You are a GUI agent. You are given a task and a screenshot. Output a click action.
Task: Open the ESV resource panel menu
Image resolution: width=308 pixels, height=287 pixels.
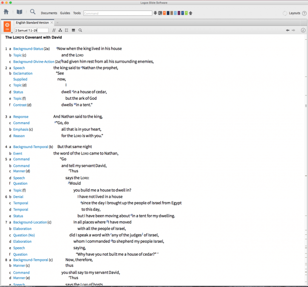(7, 28)
